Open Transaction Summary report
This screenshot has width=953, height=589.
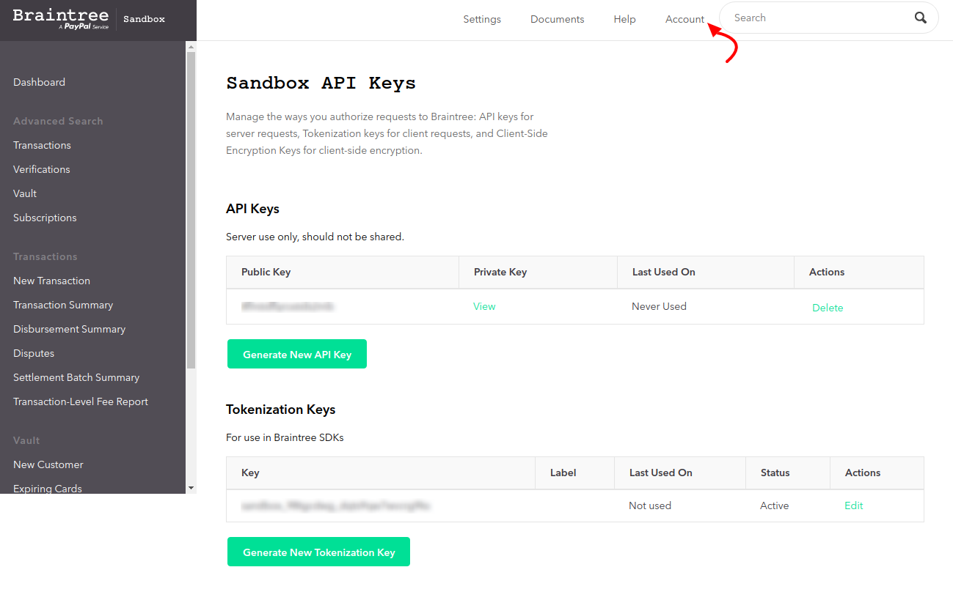[63, 305]
